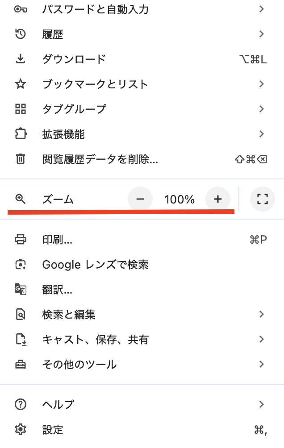Click the key icon beside パスワードと自動入力

[20, 9]
